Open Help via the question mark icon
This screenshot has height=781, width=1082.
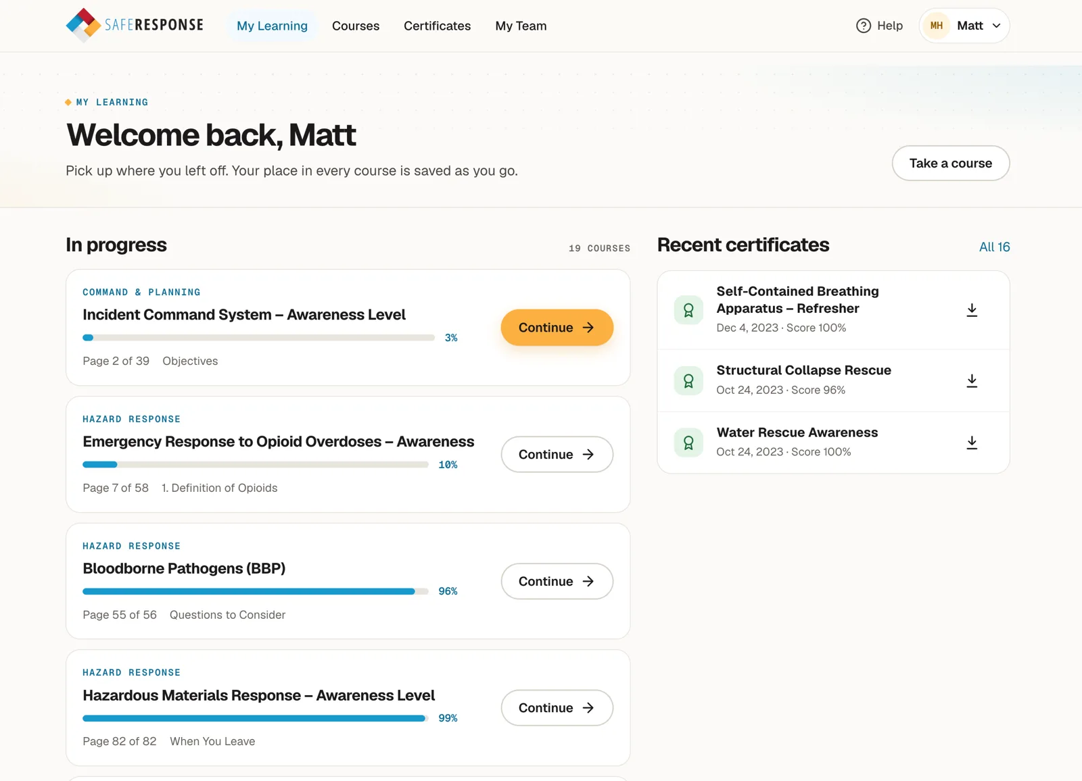864,26
